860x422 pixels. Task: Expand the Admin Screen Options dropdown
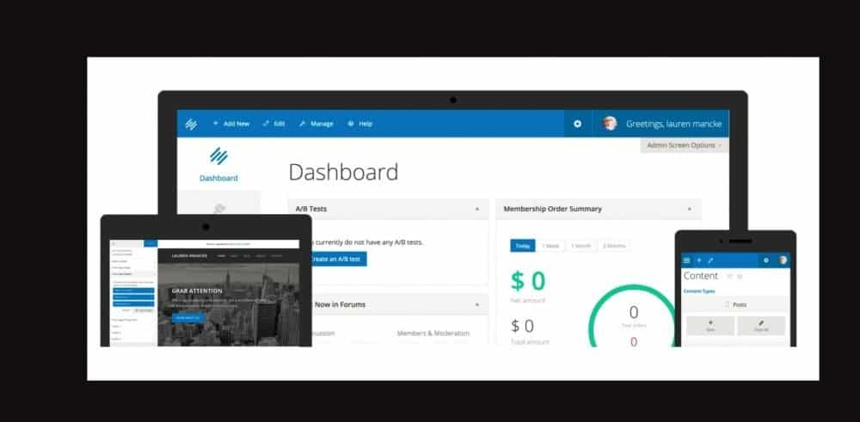pyautogui.click(x=685, y=145)
